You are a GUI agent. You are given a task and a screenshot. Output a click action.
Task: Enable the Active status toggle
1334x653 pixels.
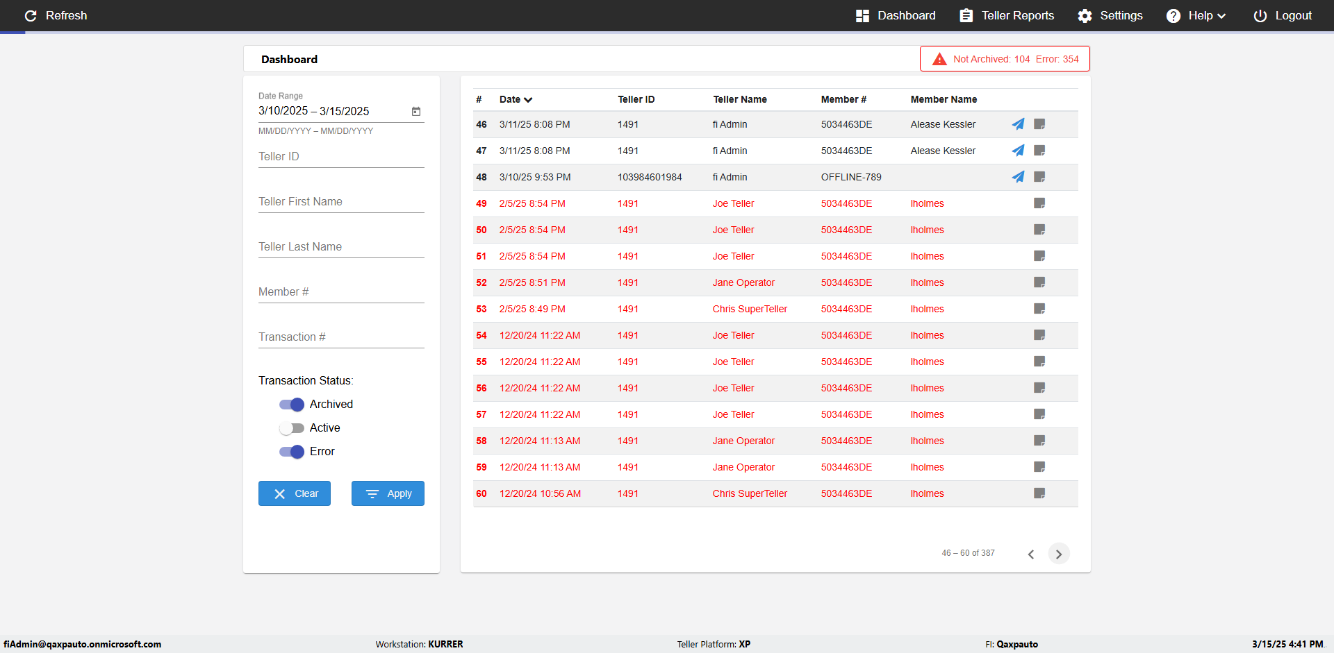(x=292, y=428)
